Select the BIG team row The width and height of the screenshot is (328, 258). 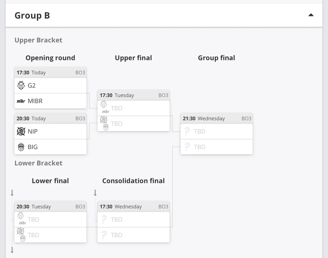pos(50,147)
